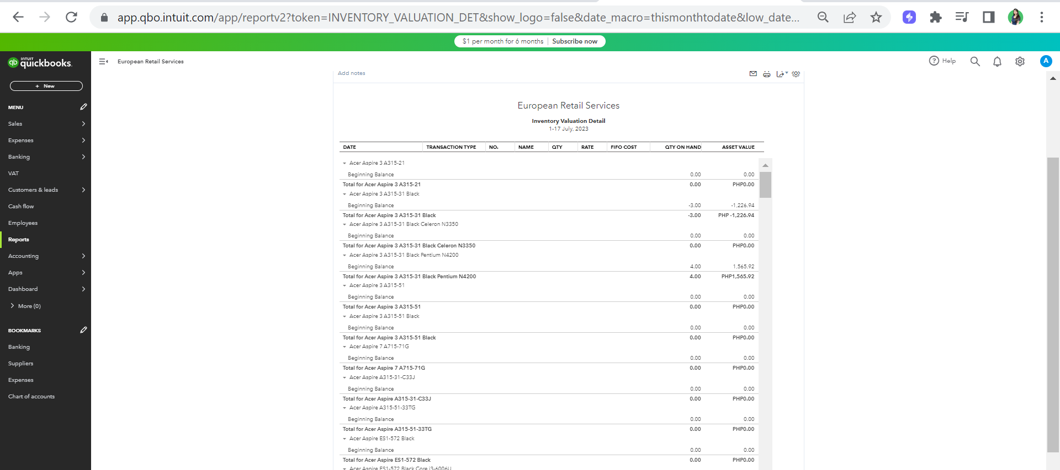1060x470 pixels.
Task: Collapse Acer Aspire 3 A315-31 Black group
Action: (344, 194)
